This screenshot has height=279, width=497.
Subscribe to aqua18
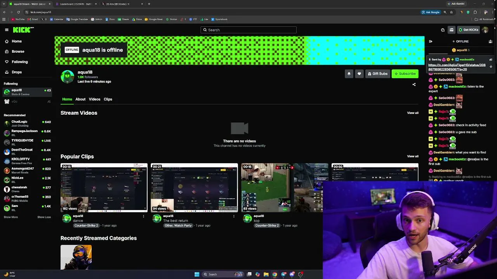click(x=405, y=74)
